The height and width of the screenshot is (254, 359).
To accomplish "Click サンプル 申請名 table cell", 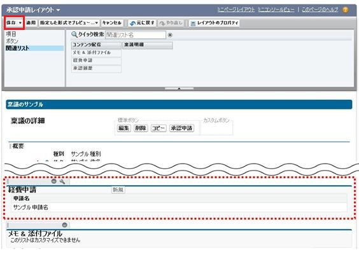I will (x=31, y=208).
